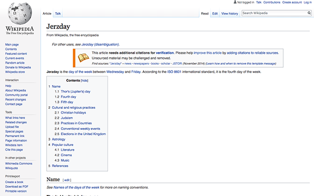Click Create a book link
314x196 pixels.
point(14,182)
